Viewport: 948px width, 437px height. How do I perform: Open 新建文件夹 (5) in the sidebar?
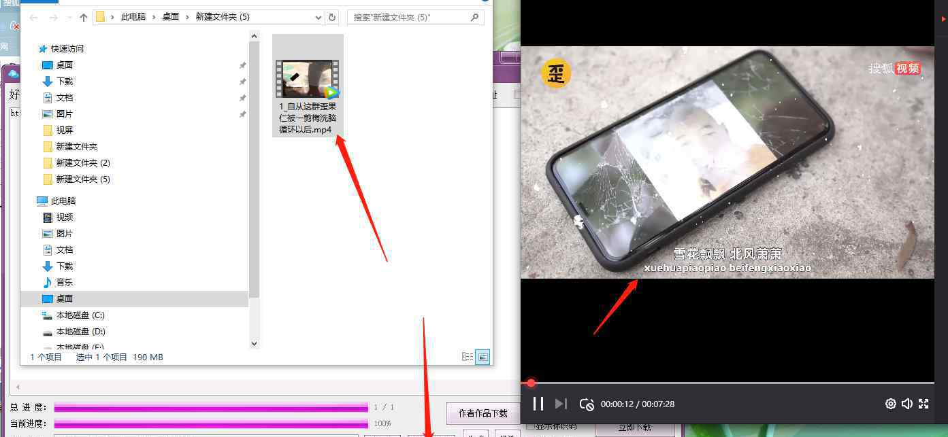click(x=82, y=179)
